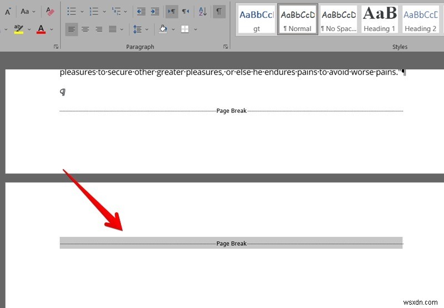This screenshot has width=444, height=308.
Task: Click the multilevel list button
Action: point(116,11)
